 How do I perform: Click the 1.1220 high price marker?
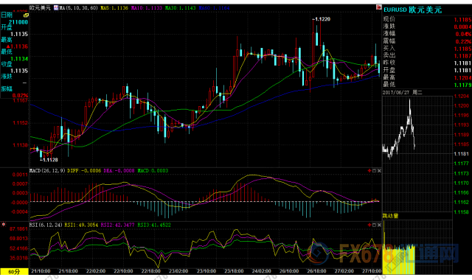[x=322, y=19]
